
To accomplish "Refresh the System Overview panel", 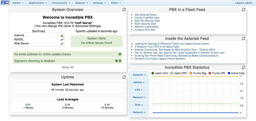I will click(x=124, y=10).
